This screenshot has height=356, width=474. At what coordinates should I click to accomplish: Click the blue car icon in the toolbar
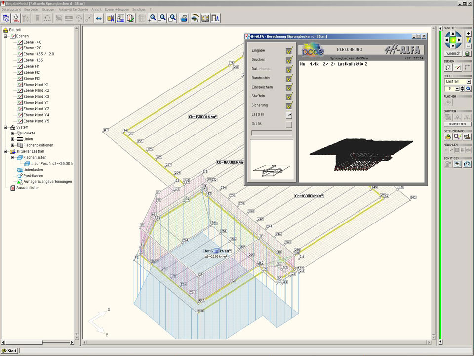click(x=99, y=18)
